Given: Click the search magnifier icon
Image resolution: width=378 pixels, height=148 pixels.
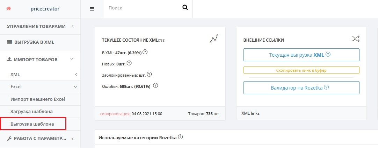Looking at the screenshot, I should click(185, 7).
